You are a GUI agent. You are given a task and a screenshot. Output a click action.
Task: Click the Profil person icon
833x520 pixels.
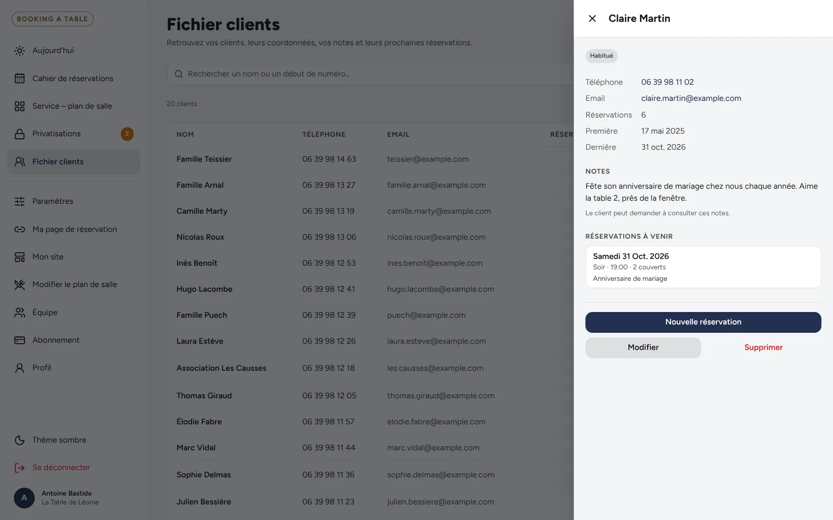[20, 368]
